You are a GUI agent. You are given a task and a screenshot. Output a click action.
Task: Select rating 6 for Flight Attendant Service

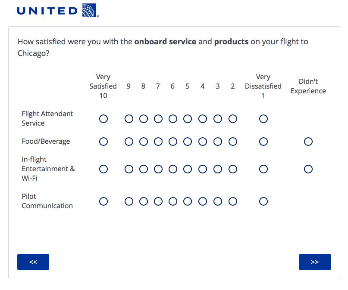tap(173, 119)
